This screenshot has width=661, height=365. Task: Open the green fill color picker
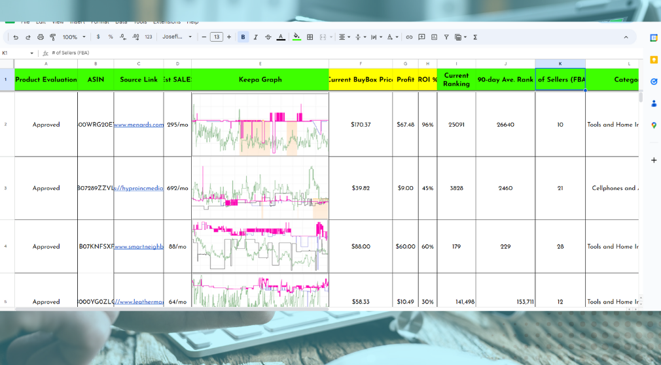coord(296,37)
